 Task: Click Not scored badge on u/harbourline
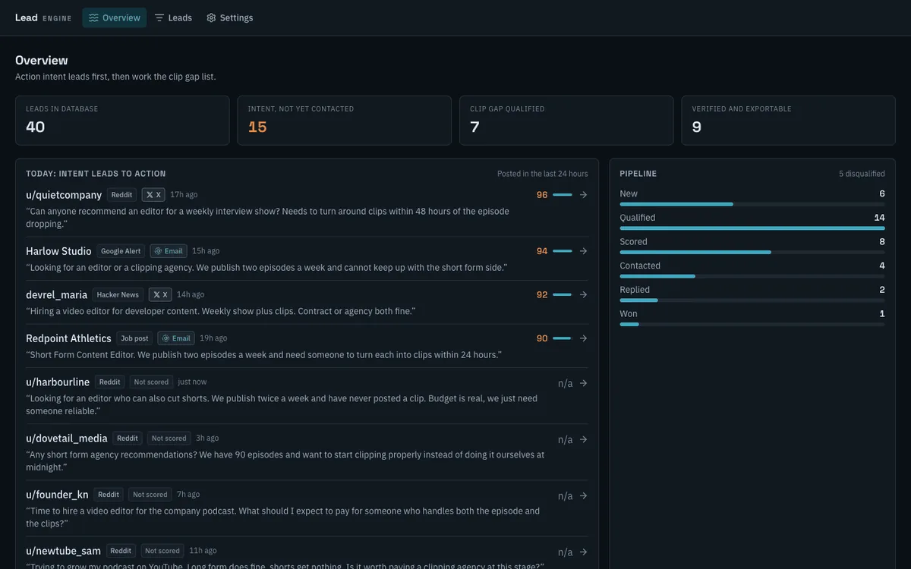[151, 382]
